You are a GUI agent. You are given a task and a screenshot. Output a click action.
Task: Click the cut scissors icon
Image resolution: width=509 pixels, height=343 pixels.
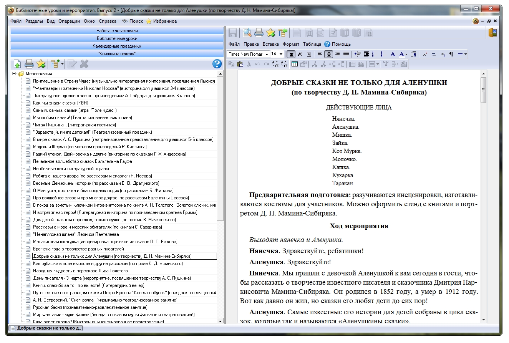249,64
